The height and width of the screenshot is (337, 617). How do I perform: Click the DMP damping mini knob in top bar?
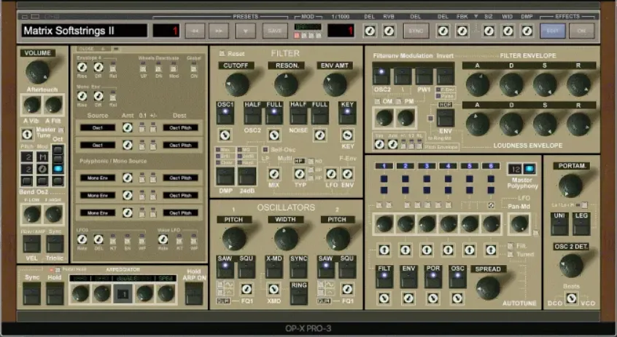(x=527, y=31)
